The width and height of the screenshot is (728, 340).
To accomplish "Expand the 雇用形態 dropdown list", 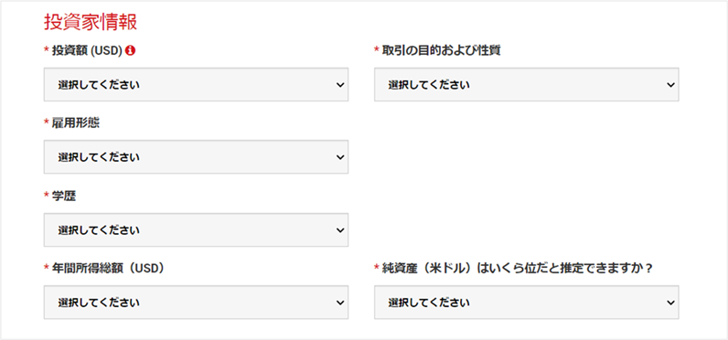I will (196, 157).
